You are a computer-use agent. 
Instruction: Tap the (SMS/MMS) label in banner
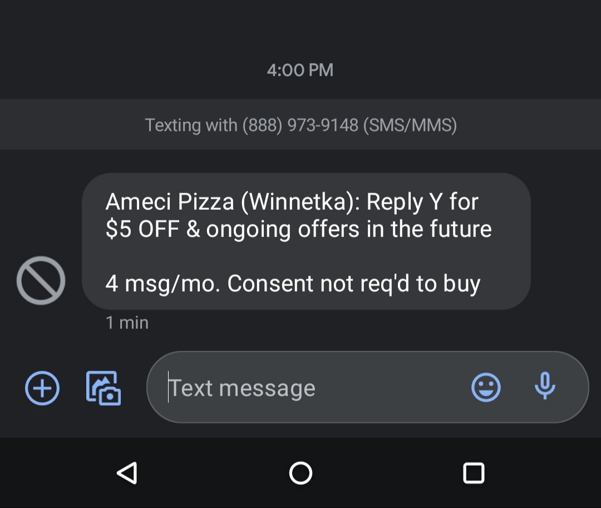pos(410,125)
